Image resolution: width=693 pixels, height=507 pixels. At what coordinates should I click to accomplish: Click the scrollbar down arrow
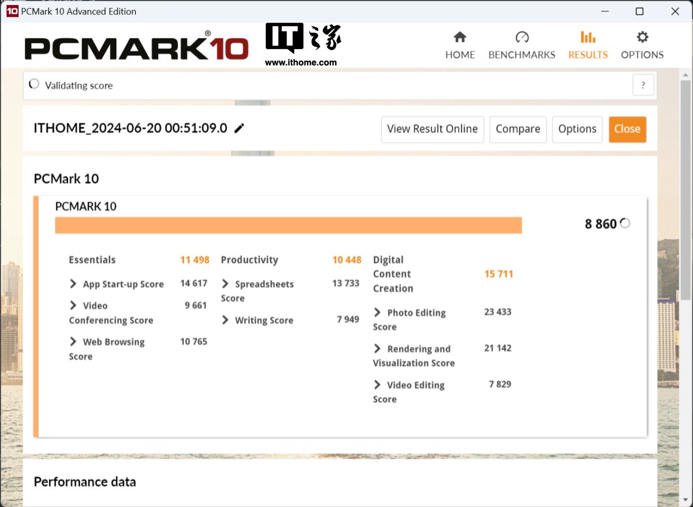pyautogui.click(x=685, y=499)
